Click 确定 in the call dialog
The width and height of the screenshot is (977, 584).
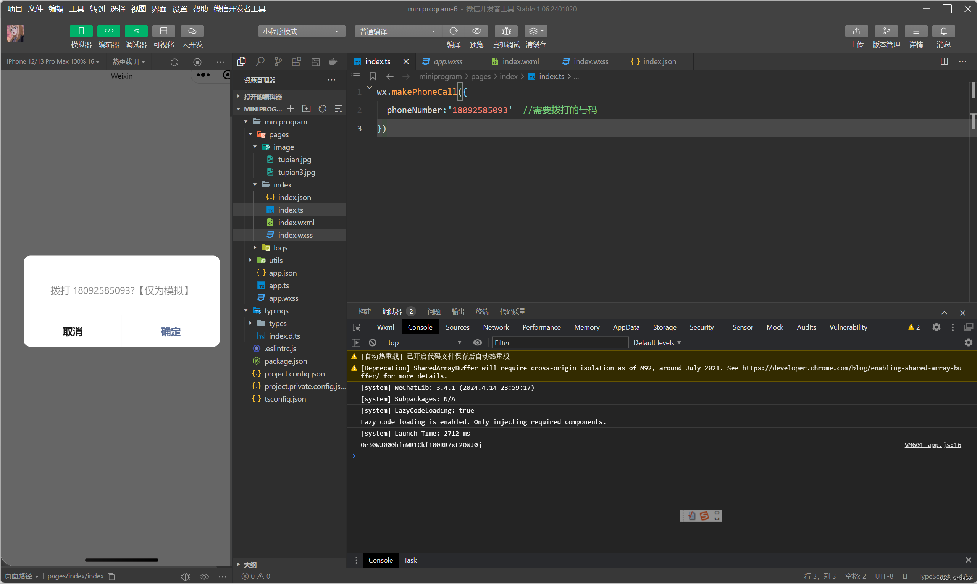pyautogui.click(x=171, y=331)
